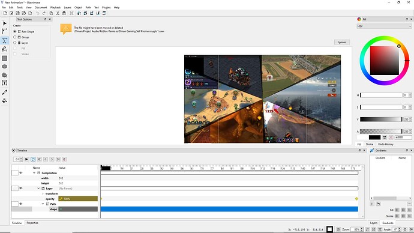Select the Color picker eyedropper tool
This screenshot has width=414, height=233.
[4, 92]
